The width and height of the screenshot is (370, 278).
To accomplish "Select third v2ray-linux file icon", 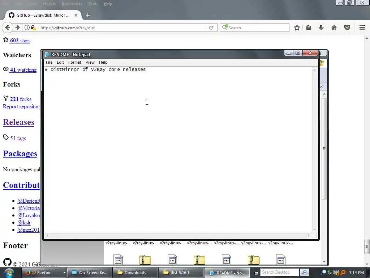I will click(172, 260).
